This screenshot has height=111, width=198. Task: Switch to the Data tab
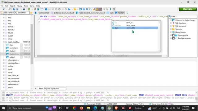(110, 13)
